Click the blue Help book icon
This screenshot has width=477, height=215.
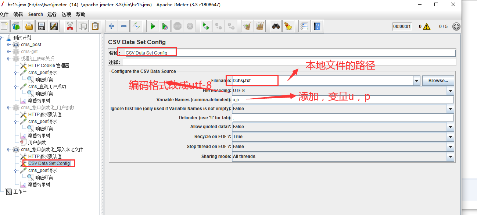click(317, 26)
